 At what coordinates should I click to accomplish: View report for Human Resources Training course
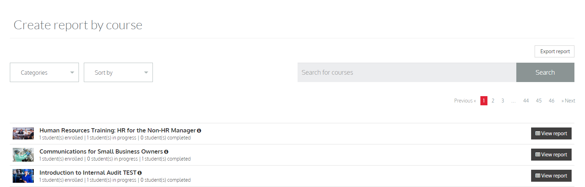pyautogui.click(x=551, y=133)
